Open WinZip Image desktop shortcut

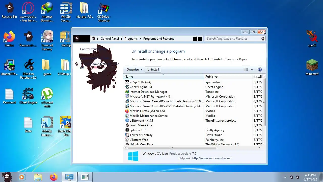47,126
